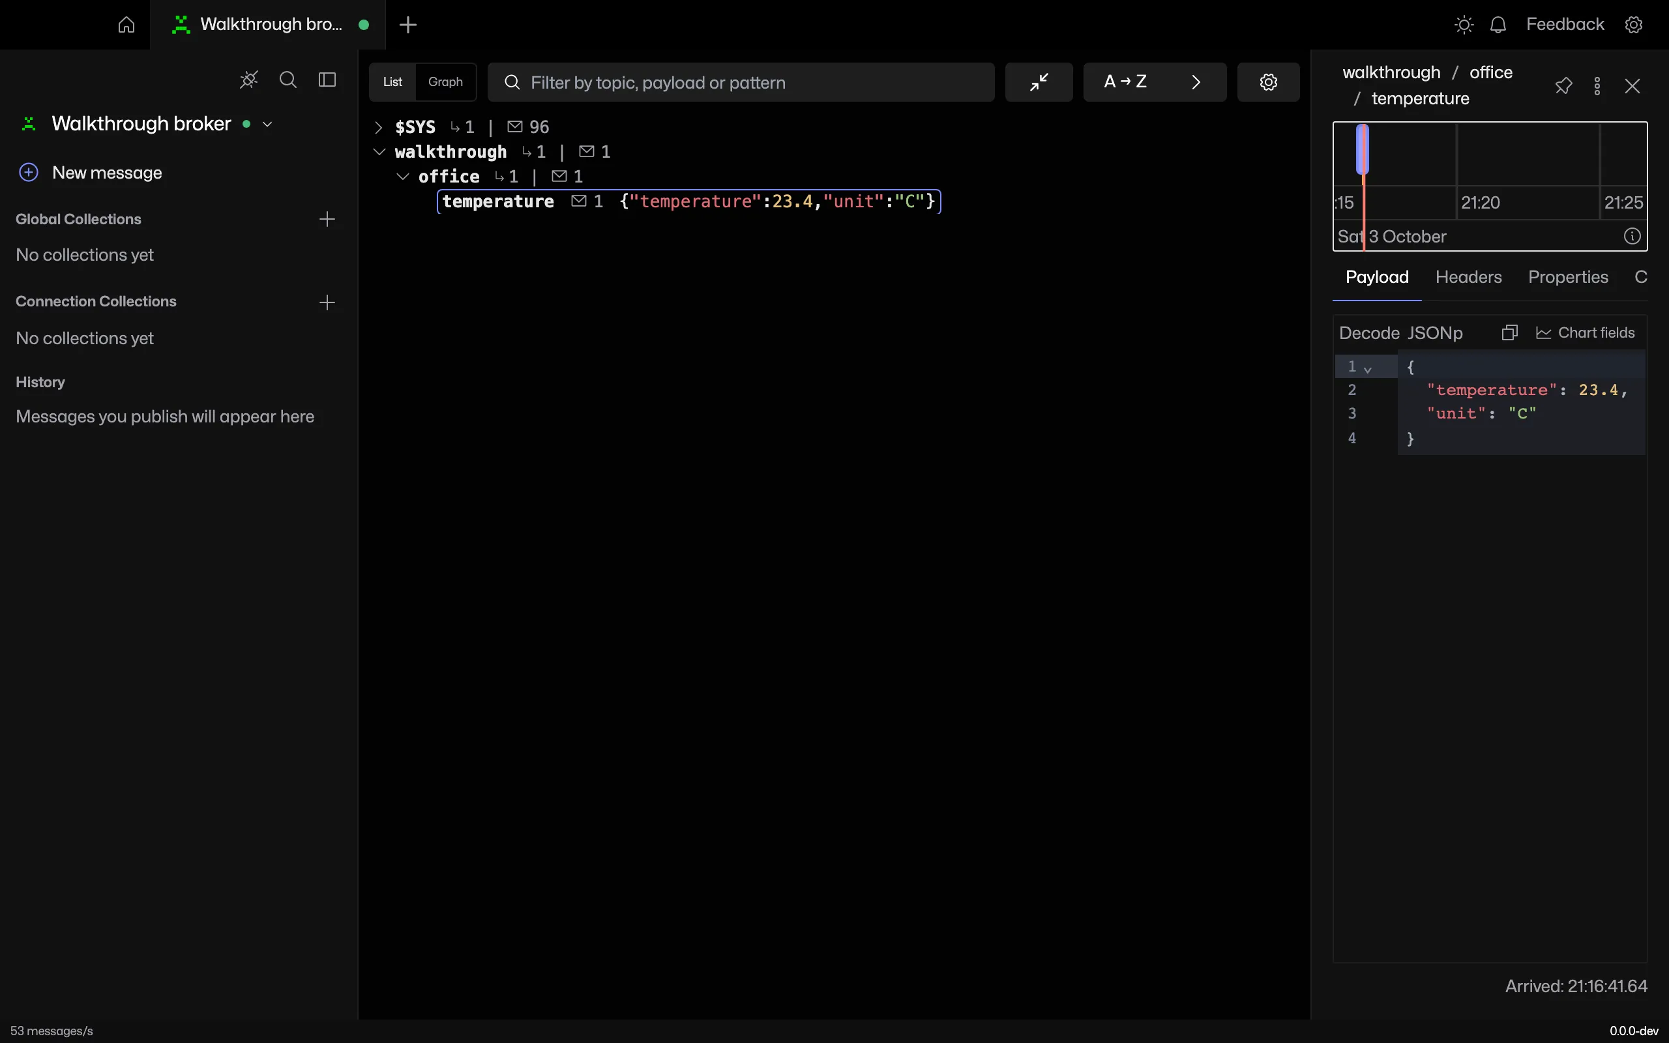Open sidebar search magnifier

tap(288, 80)
